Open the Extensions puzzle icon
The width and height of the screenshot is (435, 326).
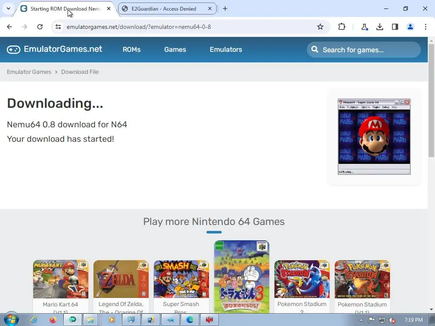click(x=342, y=27)
